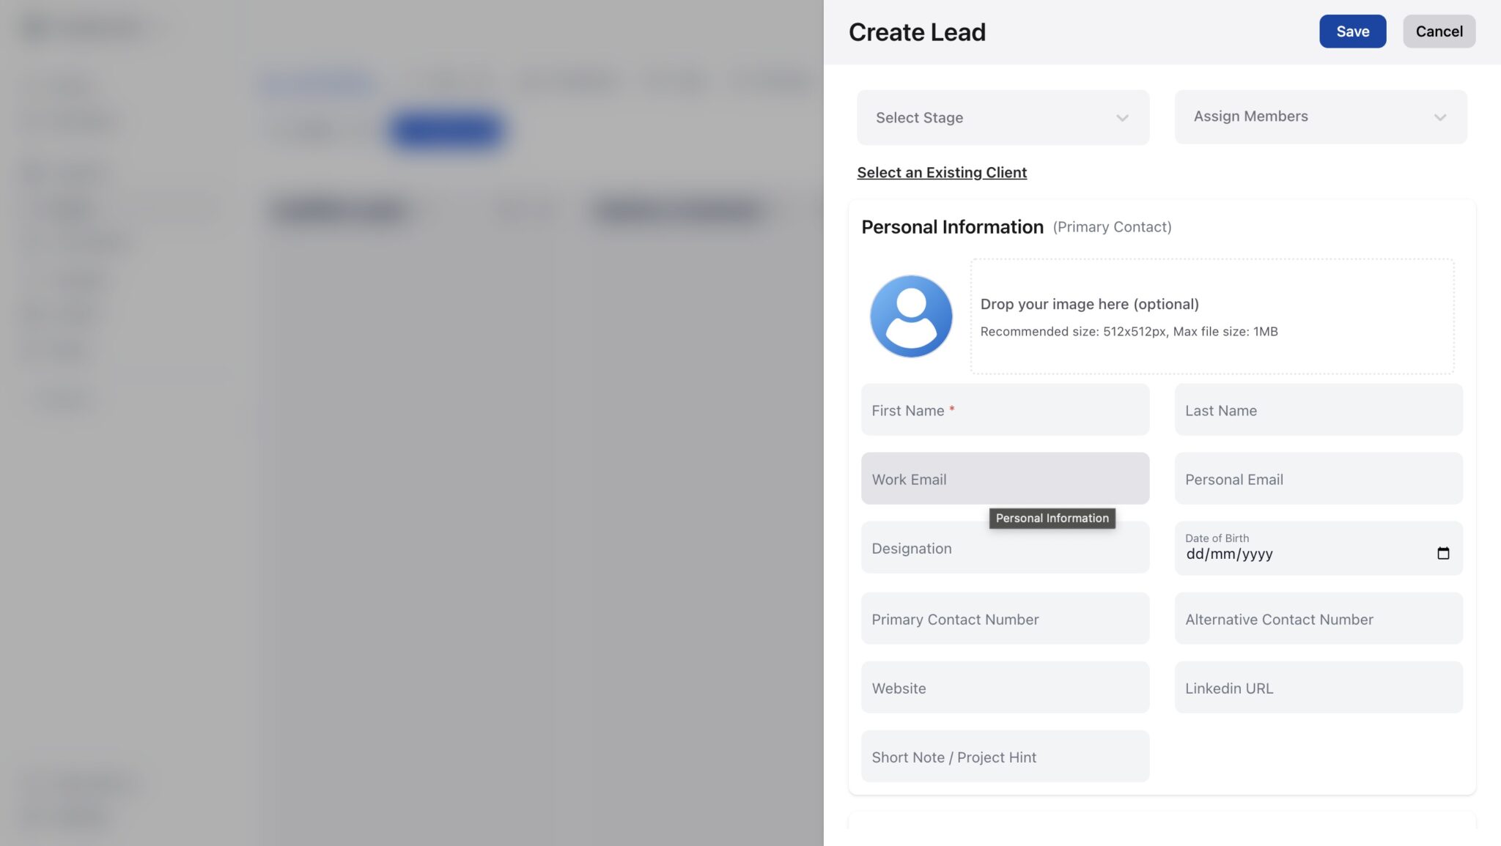
Task: Focus the Alternative Contact Number field
Action: pyautogui.click(x=1319, y=619)
